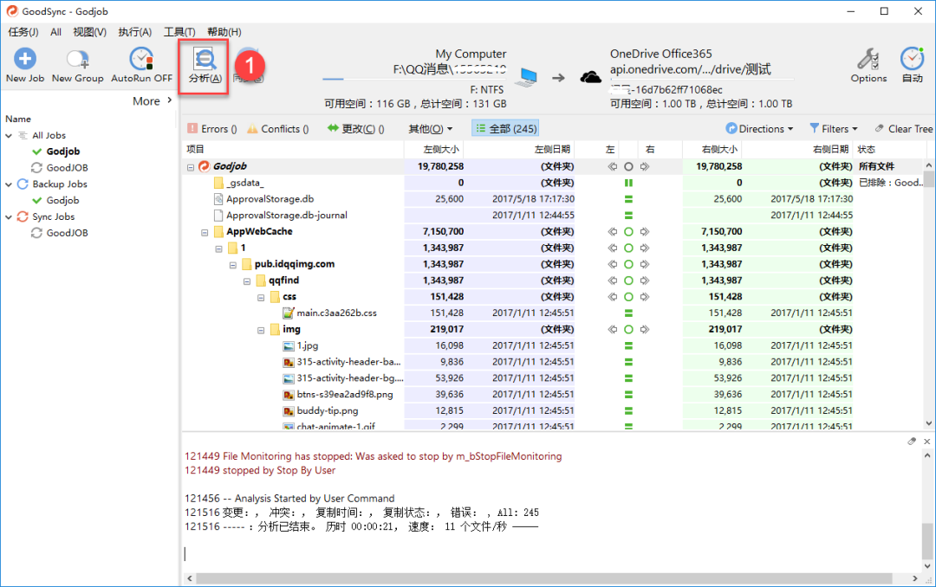Open the 帮助(H) menu

tap(224, 32)
